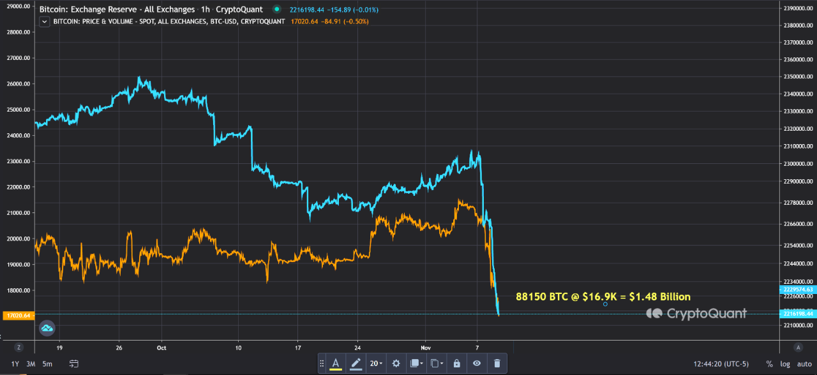
Task: Toggle visibility eye icon for the drawing
Action: [x=477, y=364]
